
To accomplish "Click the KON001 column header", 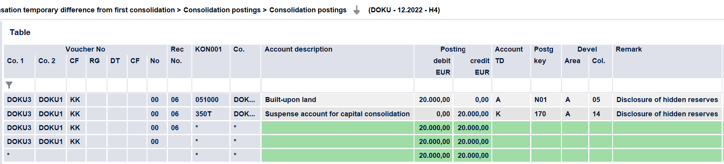I will (x=208, y=49).
